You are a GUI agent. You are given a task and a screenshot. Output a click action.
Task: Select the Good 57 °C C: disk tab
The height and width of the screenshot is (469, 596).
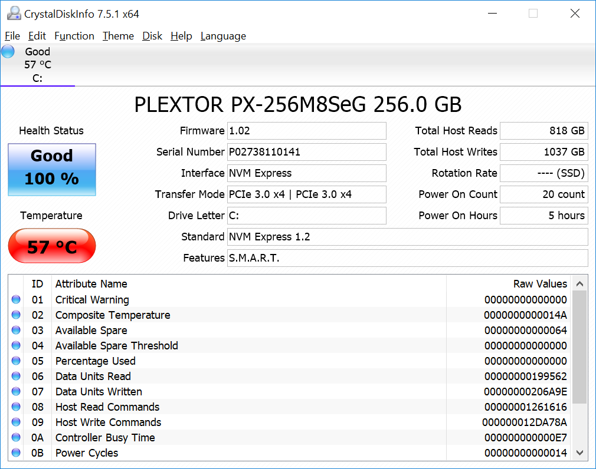coord(38,65)
